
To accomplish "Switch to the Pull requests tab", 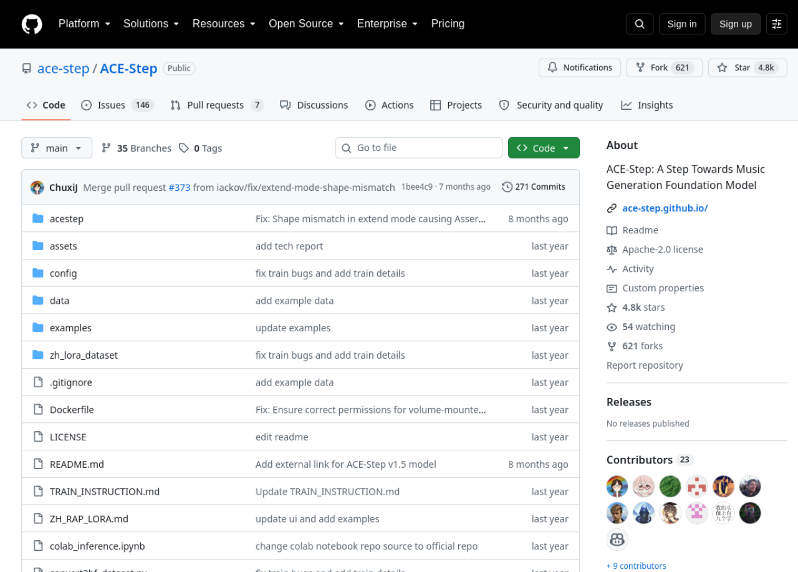I will 217,105.
